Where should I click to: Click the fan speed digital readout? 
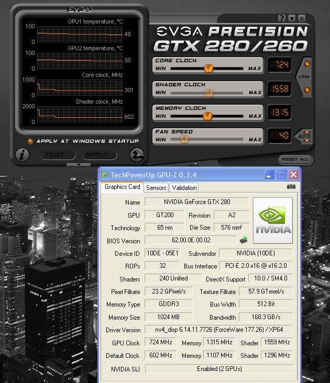point(279,136)
